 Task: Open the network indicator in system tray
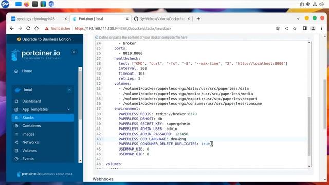pos(315,4)
